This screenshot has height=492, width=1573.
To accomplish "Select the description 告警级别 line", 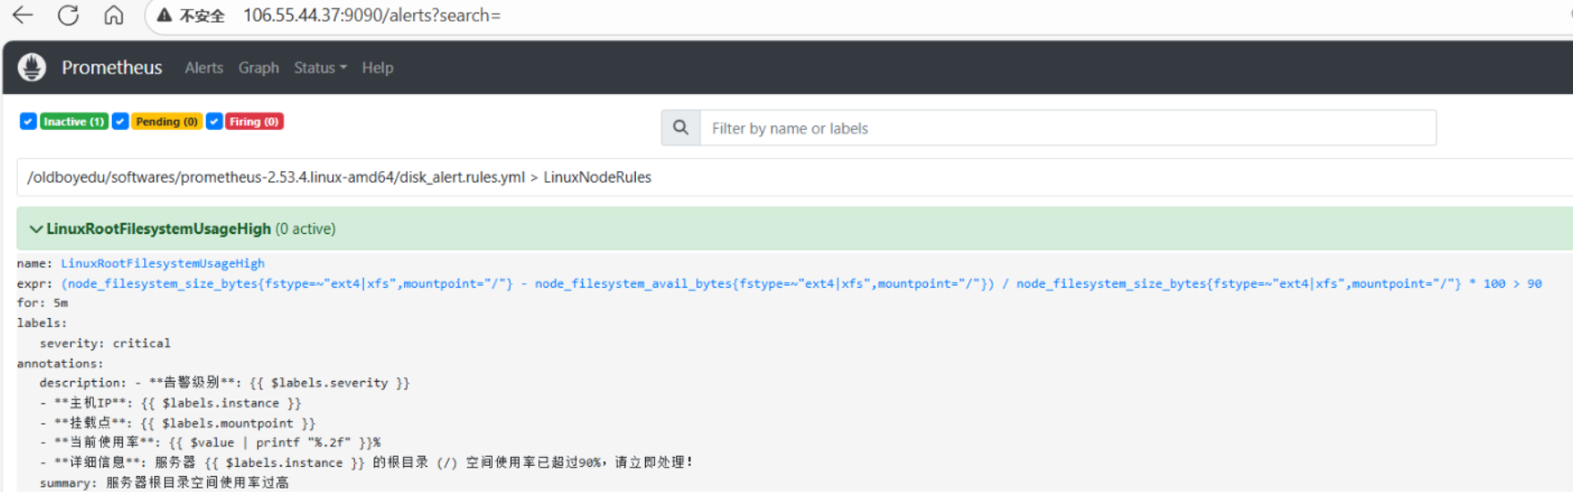I will click(x=224, y=383).
